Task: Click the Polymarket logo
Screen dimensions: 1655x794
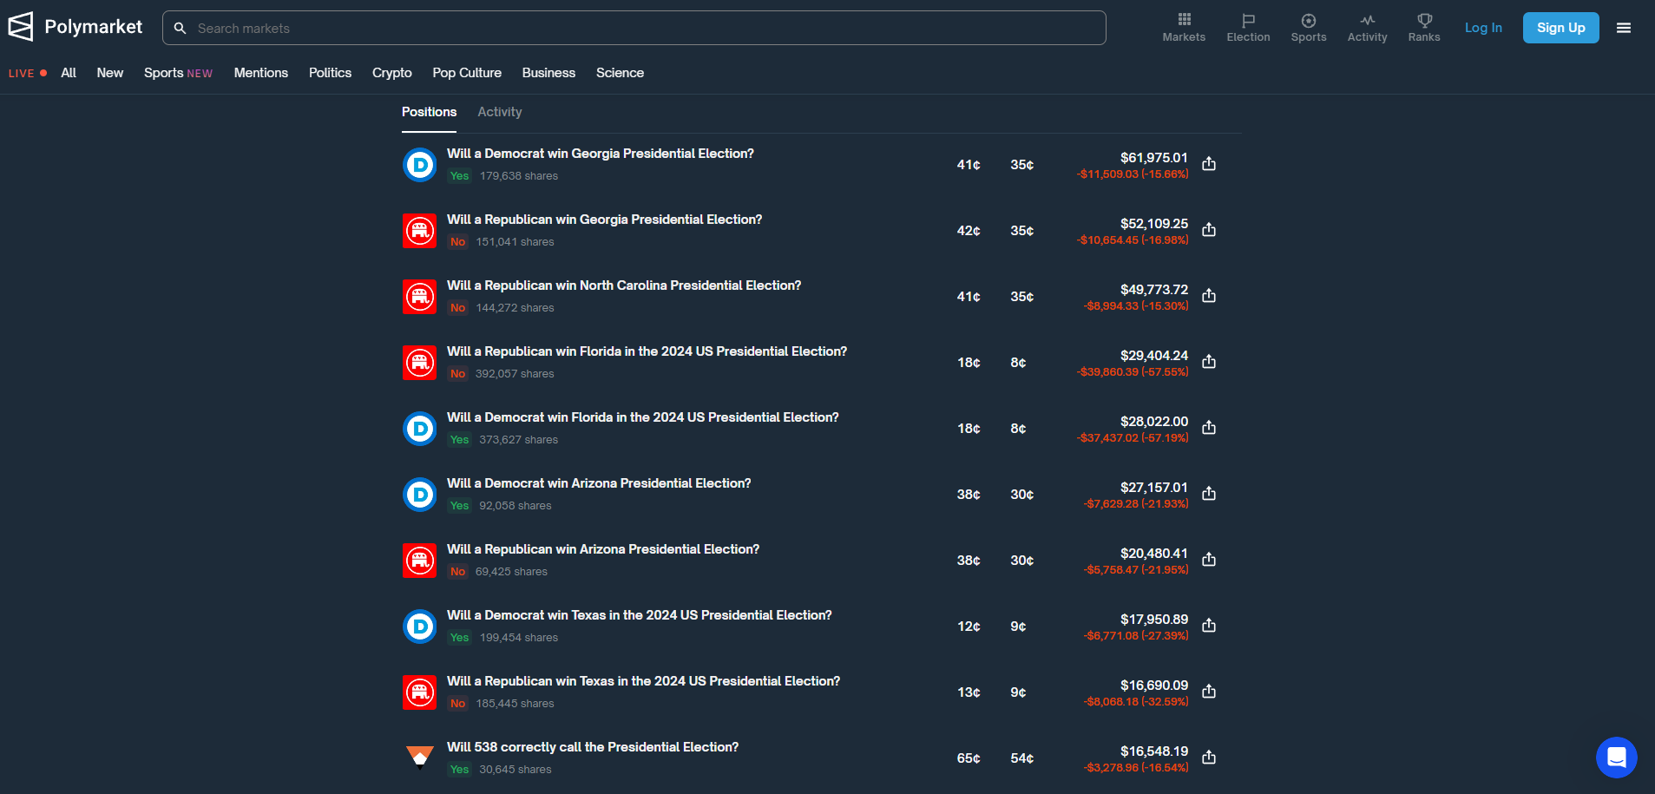Action: pos(75,27)
